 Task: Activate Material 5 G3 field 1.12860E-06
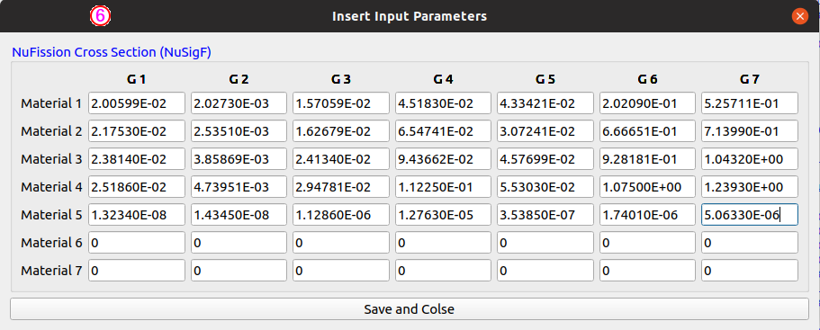(341, 215)
